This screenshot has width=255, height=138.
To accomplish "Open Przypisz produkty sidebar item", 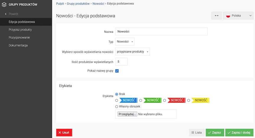I will tap(26, 30).
